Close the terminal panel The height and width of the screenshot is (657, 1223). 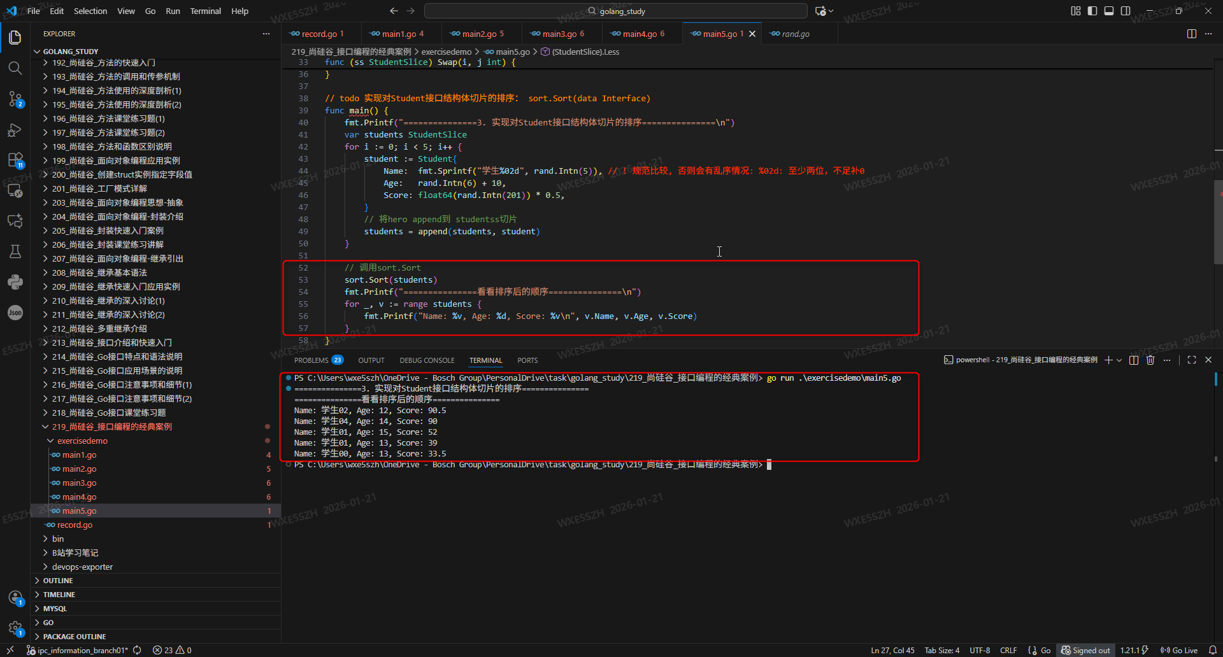(1208, 360)
